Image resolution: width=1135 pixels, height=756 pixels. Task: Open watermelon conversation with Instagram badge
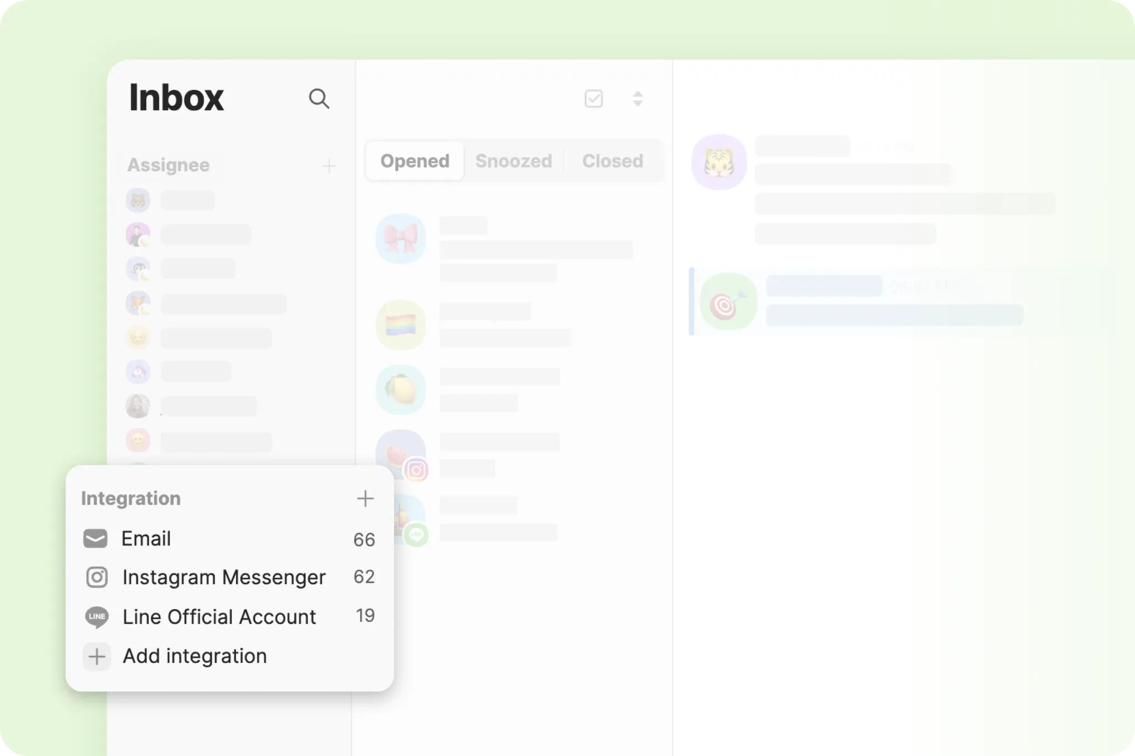[399, 451]
